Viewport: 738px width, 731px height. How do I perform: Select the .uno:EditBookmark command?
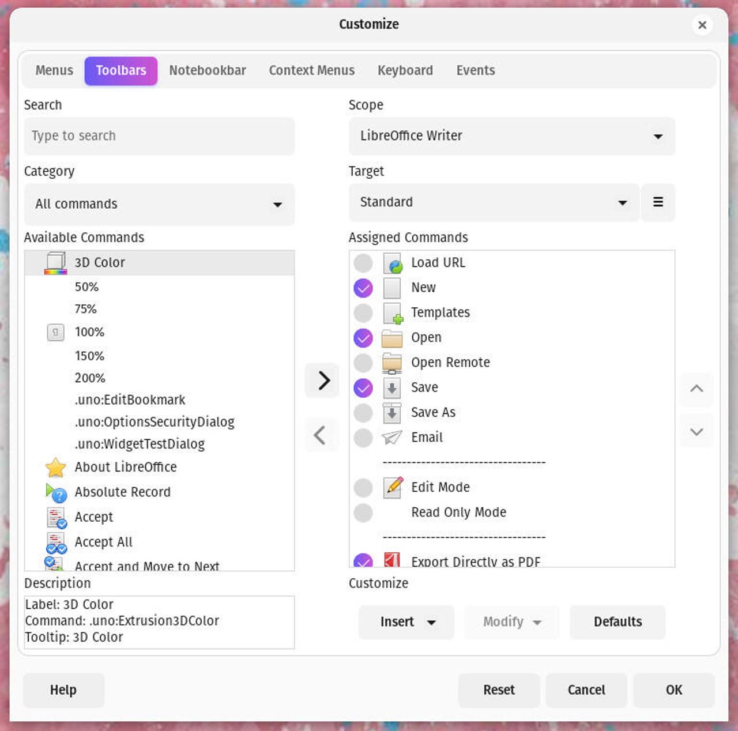coord(160,400)
